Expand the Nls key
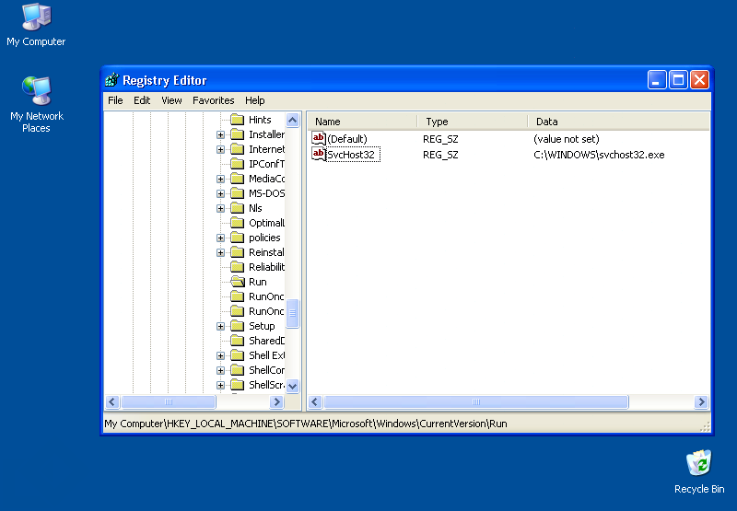This screenshot has height=511, width=737. (x=220, y=208)
